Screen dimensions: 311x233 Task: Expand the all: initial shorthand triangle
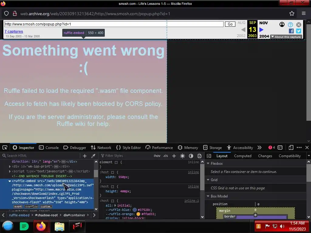pos(115,205)
